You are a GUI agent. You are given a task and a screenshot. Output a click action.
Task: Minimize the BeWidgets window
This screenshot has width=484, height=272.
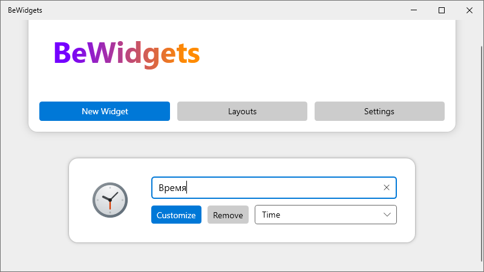414,10
